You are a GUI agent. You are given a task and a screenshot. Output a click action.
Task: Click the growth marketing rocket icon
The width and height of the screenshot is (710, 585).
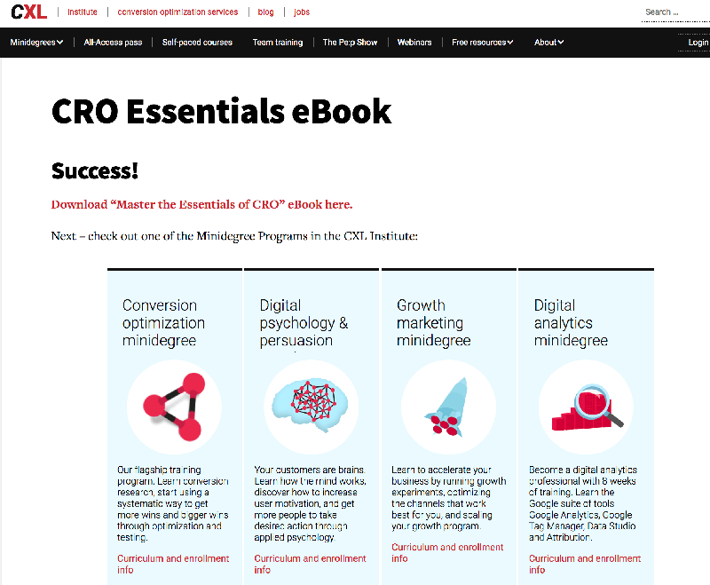point(449,407)
